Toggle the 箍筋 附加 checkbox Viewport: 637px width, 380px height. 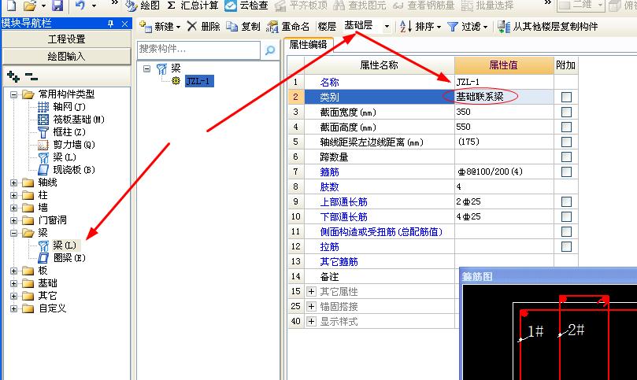pyautogui.click(x=566, y=172)
